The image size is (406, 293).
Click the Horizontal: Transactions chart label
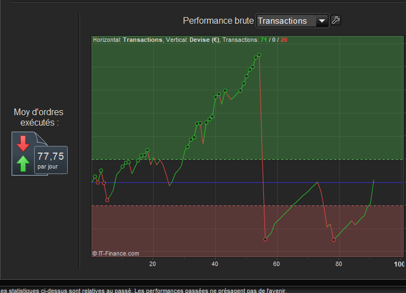[x=128, y=40]
